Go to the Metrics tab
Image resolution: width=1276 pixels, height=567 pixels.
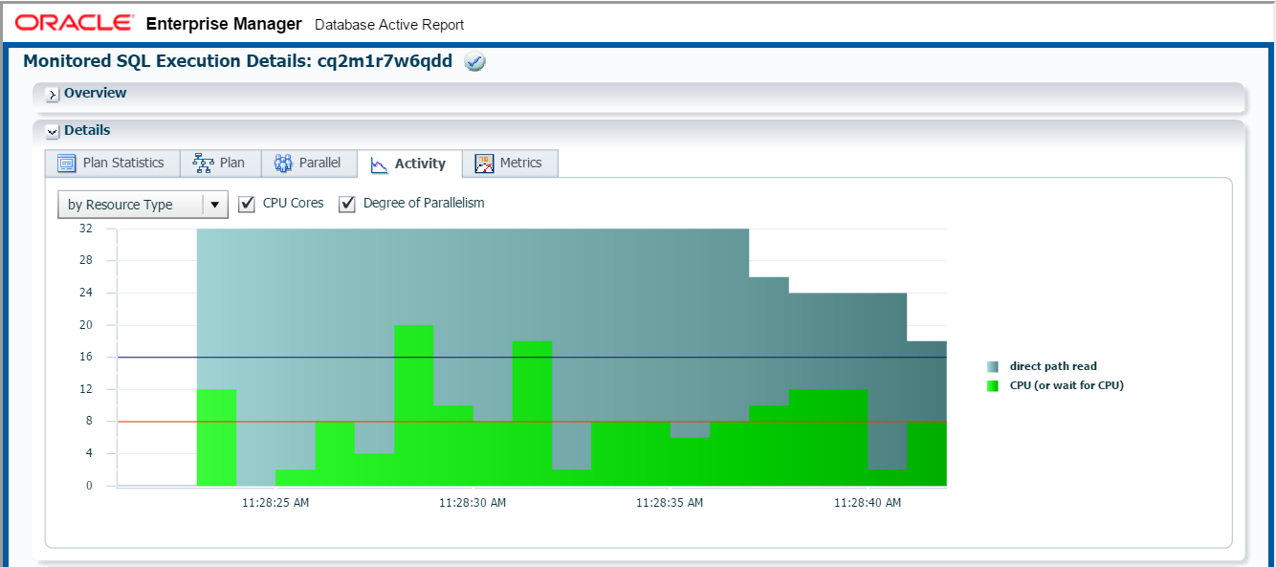[x=510, y=164]
